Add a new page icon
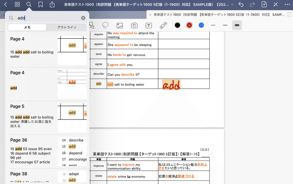Viewport: 293px width, 184px height. [x=264, y=4]
